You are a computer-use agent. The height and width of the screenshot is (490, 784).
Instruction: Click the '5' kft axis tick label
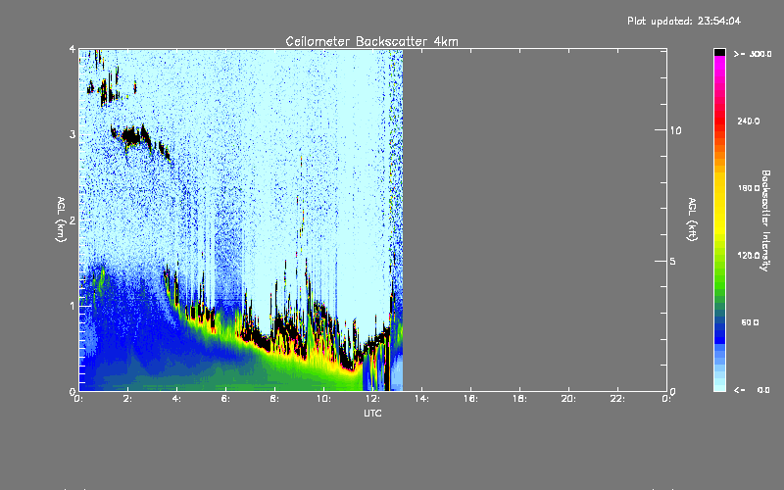click(x=672, y=262)
